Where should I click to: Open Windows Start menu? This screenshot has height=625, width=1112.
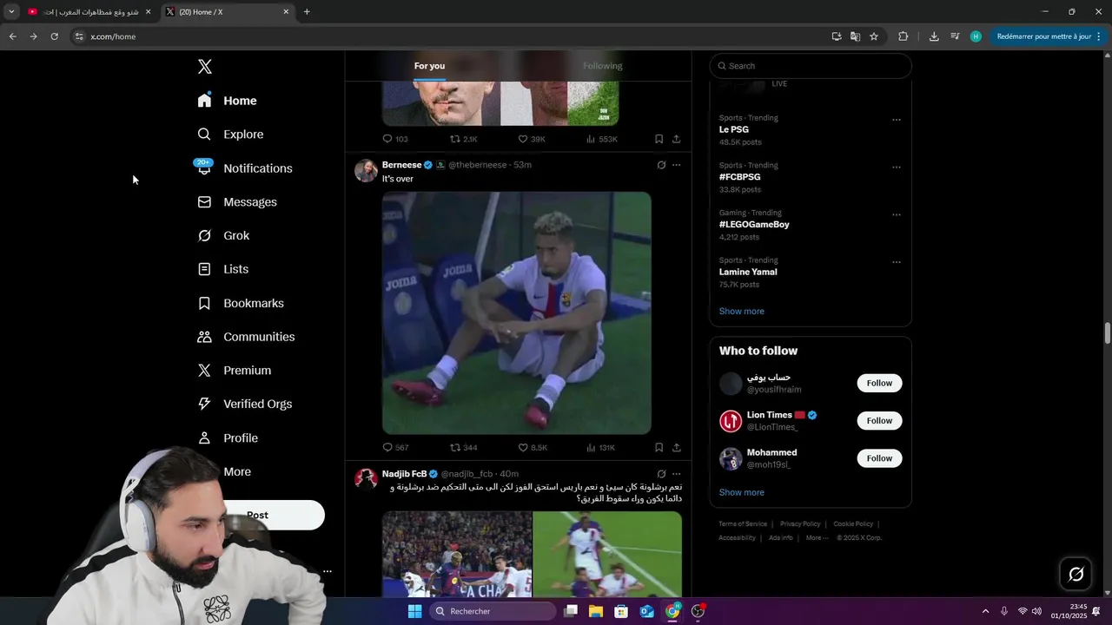point(414,611)
